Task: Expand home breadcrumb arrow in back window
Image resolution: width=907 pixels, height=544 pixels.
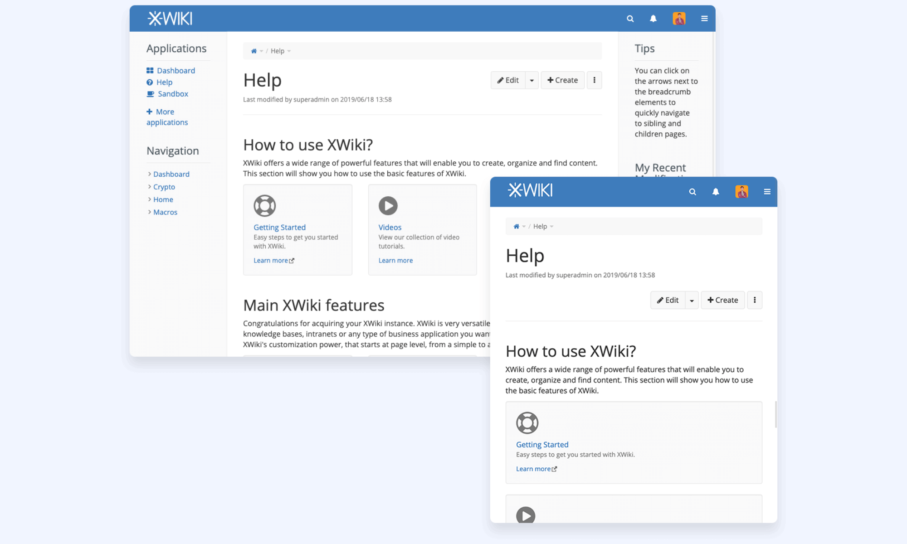Action: 262,51
